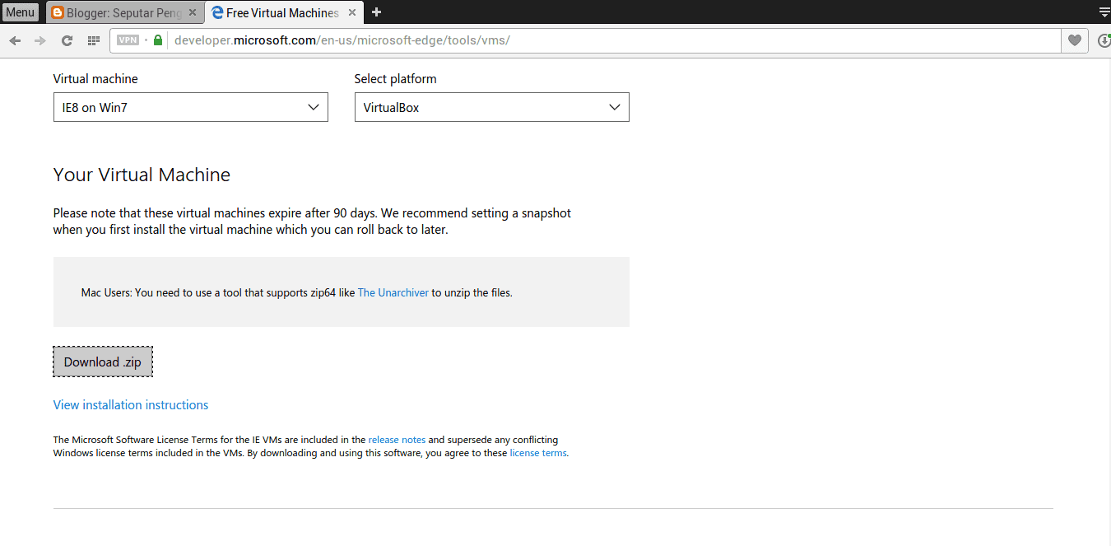Reload the current page
Image resolution: width=1111 pixels, height=546 pixels.
point(67,40)
